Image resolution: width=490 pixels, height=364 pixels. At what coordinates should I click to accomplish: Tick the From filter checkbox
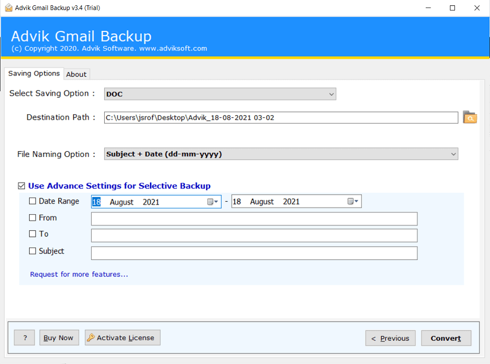coord(33,218)
